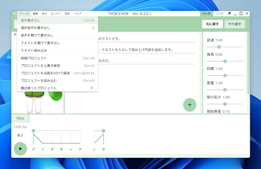This screenshot has width=261, height=169.
Task: Open the ファイル menu
Action: pyautogui.click(x=24, y=13)
